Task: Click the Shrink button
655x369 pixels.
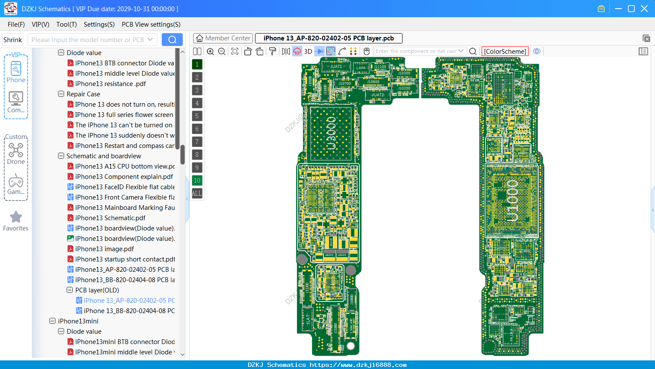Action: 13,40
